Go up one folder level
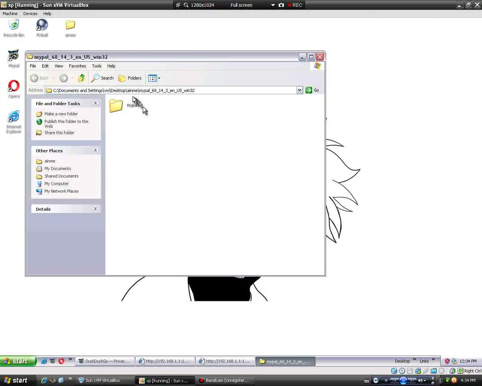Image resolution: width=482 pixels, height=386 pixels. point(81,78)
